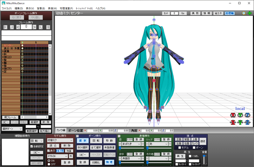Click the 移動 bone move button
254x167 pixels.
point(109,140)
